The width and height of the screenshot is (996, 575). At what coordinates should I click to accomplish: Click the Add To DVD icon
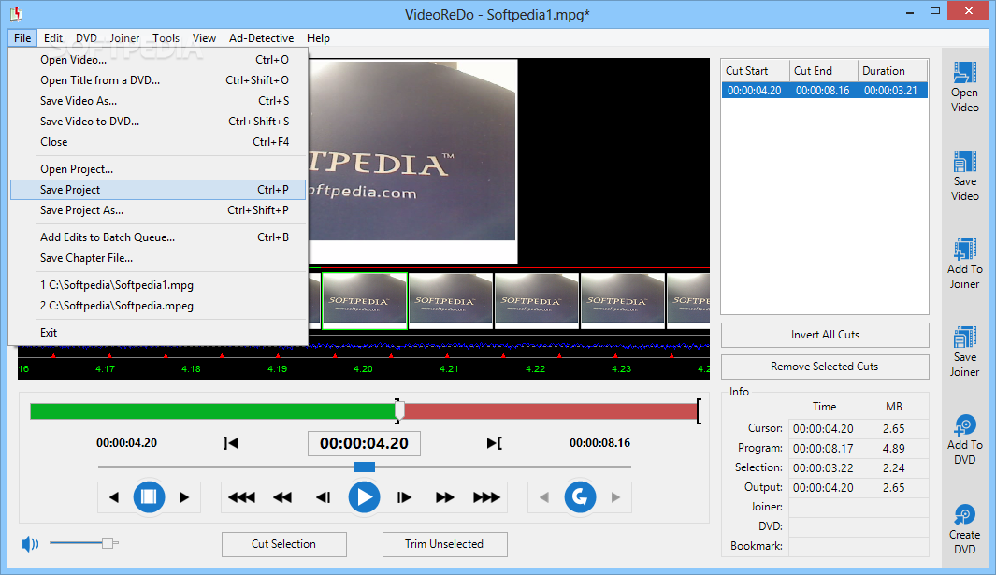coord(964,425)
